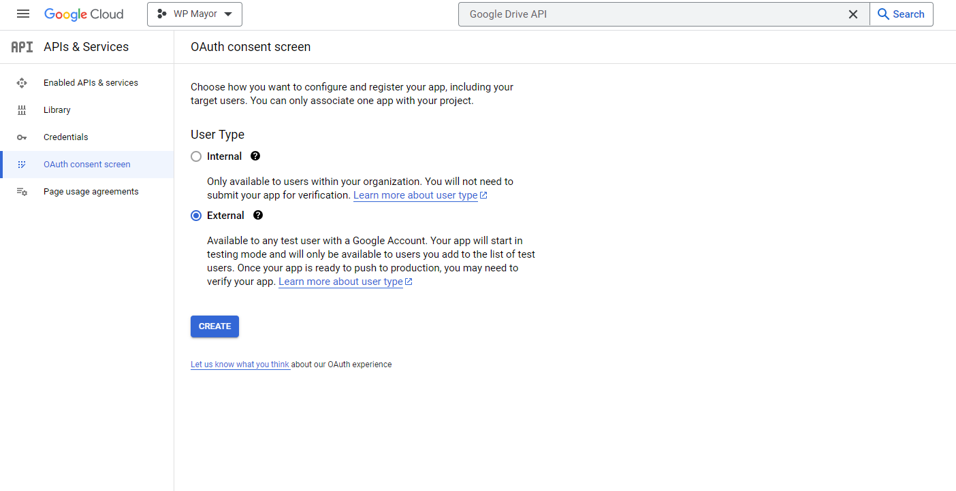Image resolution: width=956 pixels, height=491 pixels.
Task: Go to Credentials in sidebar
Action: (66, 137)
